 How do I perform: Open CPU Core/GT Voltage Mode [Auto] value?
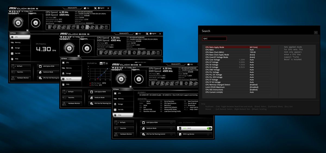tap(252, 57)
